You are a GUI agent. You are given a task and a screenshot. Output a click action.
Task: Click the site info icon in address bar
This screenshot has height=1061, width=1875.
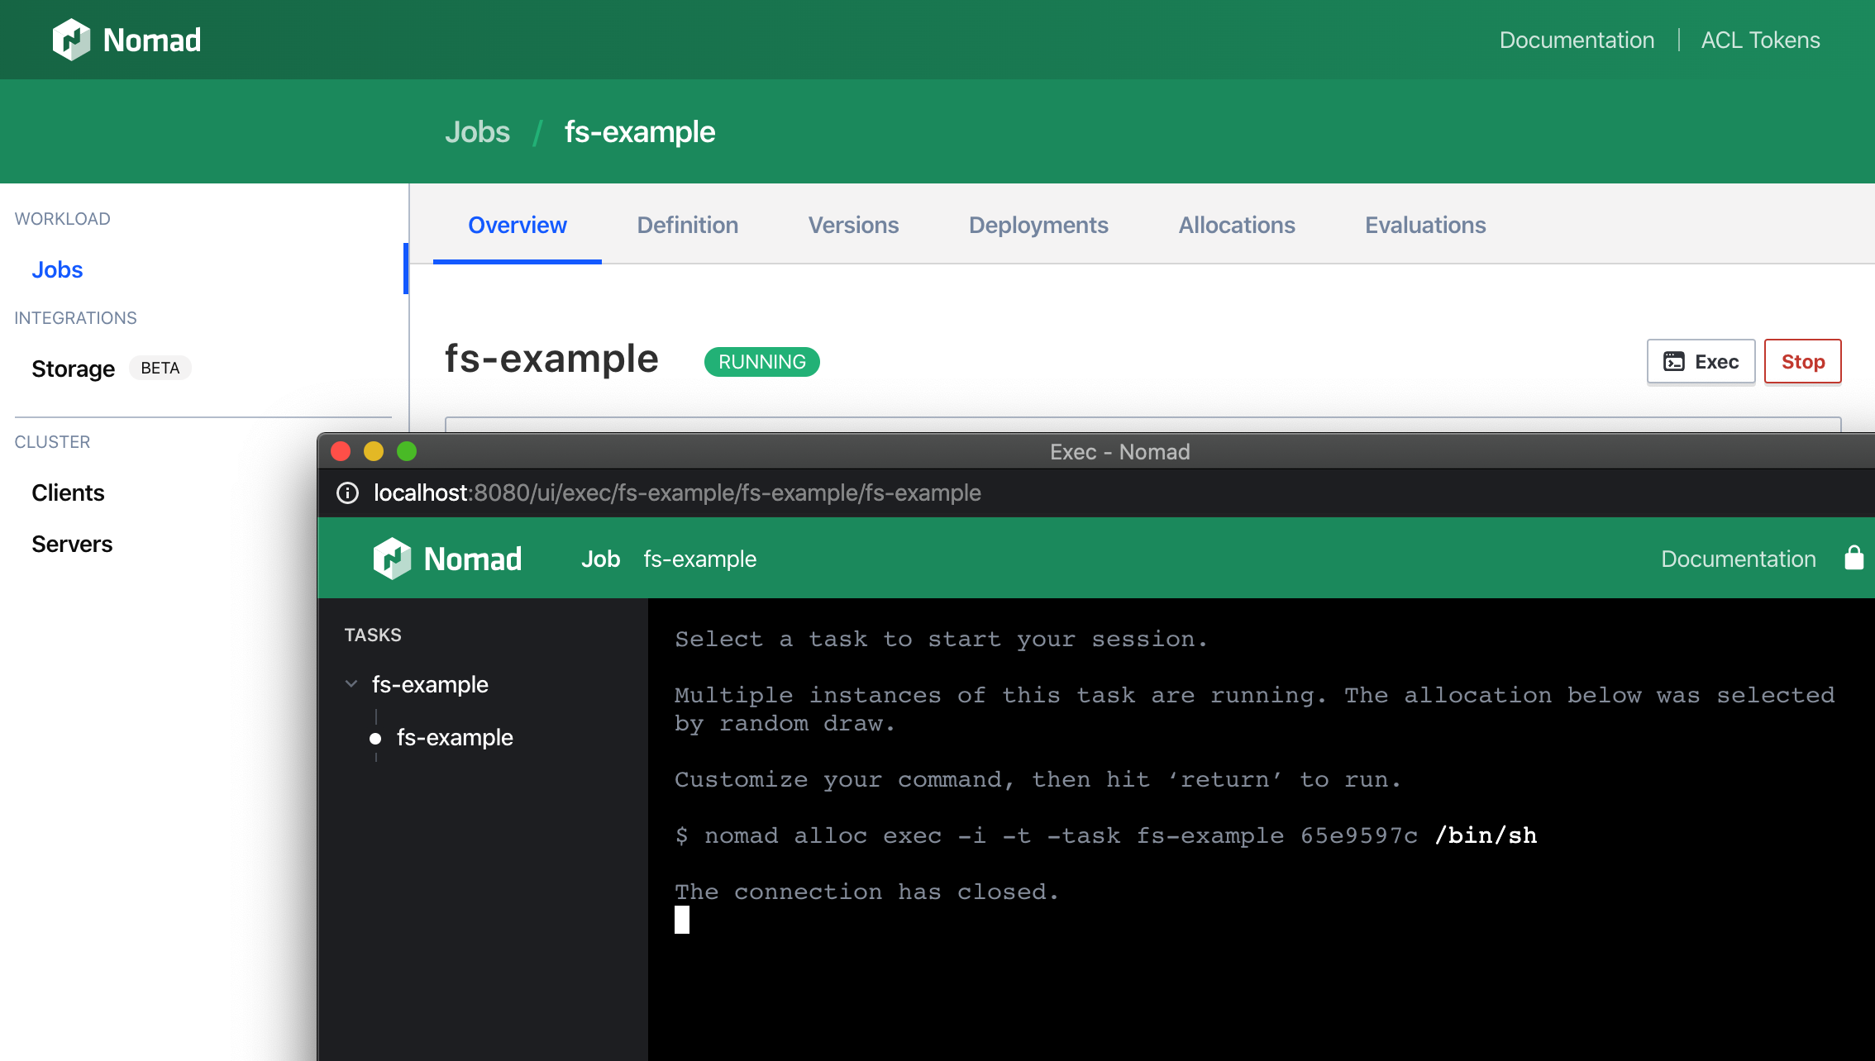tap(347, 493)
